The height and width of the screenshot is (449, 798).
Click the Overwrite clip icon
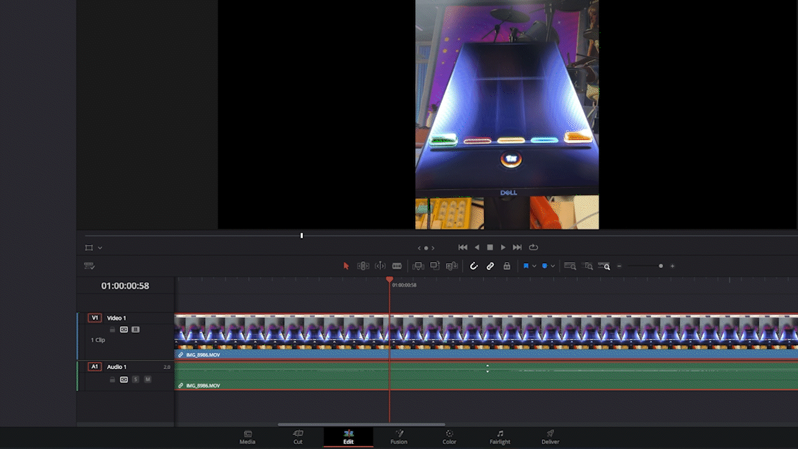[435, 266]
